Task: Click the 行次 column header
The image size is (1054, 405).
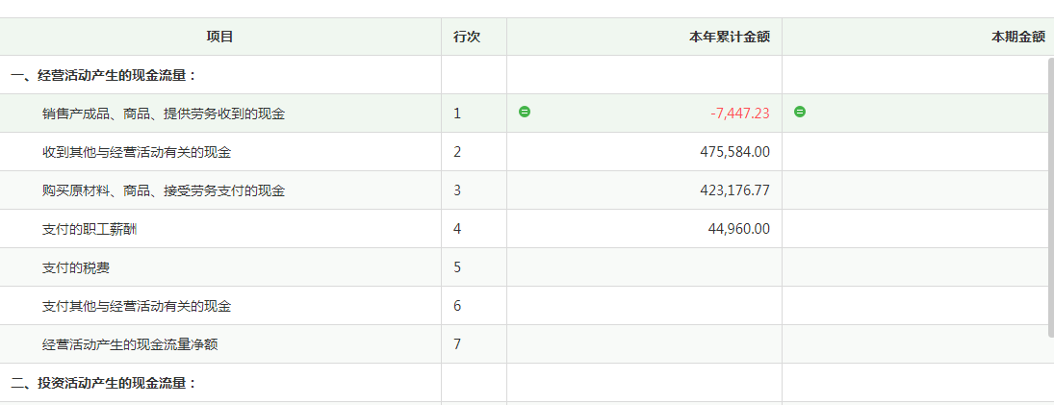Action: pos(474,37)
